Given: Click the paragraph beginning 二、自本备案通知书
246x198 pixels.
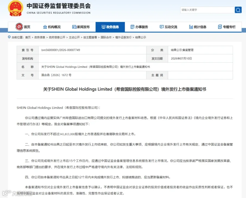Looking at the screenshot, I should 125,148.
